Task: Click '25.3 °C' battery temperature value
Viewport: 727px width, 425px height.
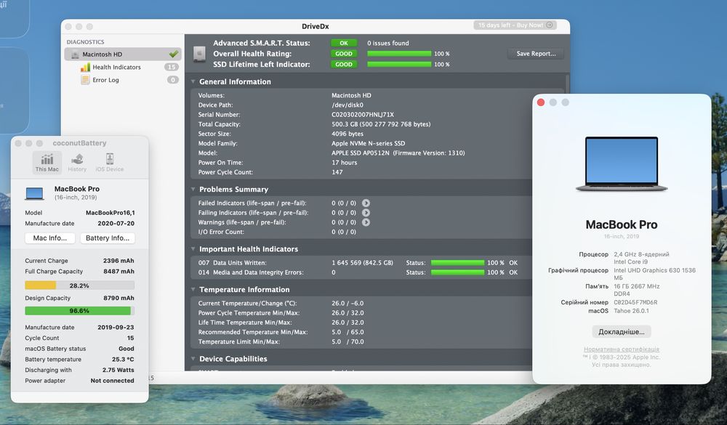Action: coord(123,359)
